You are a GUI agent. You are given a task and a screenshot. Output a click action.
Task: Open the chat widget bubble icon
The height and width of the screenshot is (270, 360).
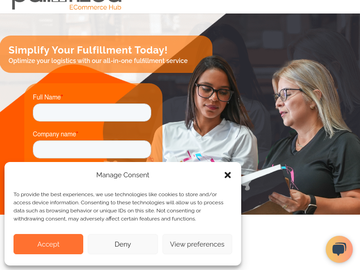tap(339, 249)
